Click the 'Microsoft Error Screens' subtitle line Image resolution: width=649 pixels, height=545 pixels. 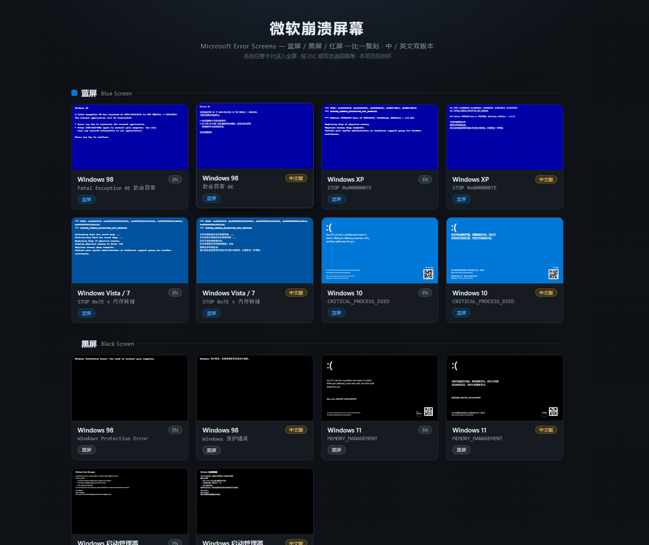(317, 46)
